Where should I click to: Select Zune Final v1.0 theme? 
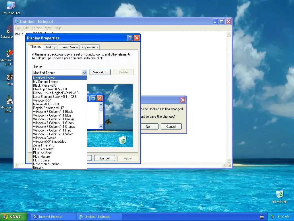pos(60,145)
